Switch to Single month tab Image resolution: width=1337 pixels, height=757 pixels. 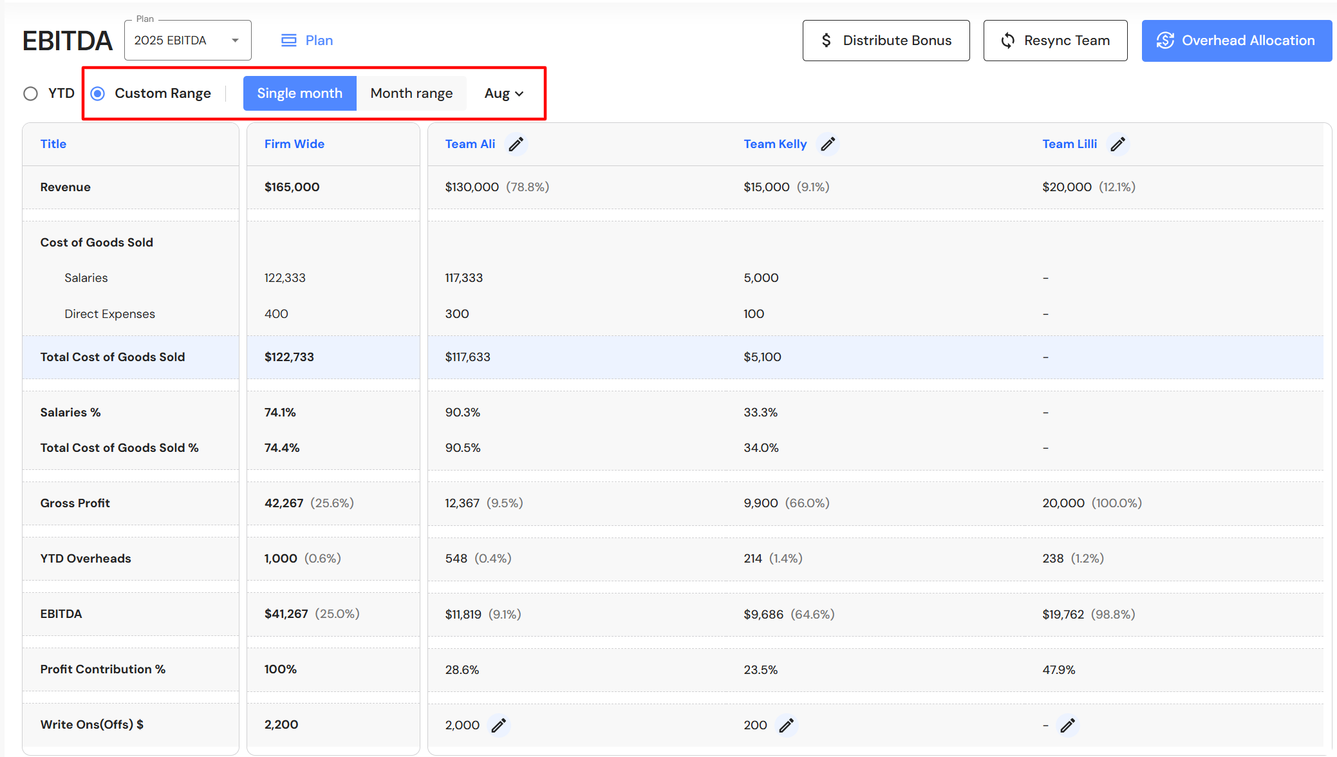299,94
